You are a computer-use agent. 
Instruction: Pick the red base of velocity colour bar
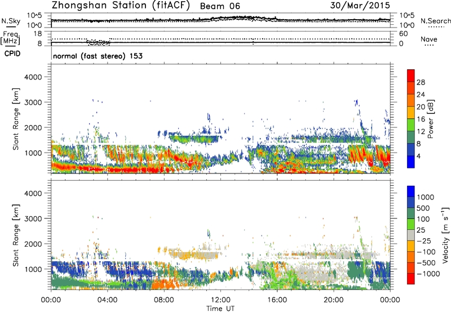click(411, 279)
